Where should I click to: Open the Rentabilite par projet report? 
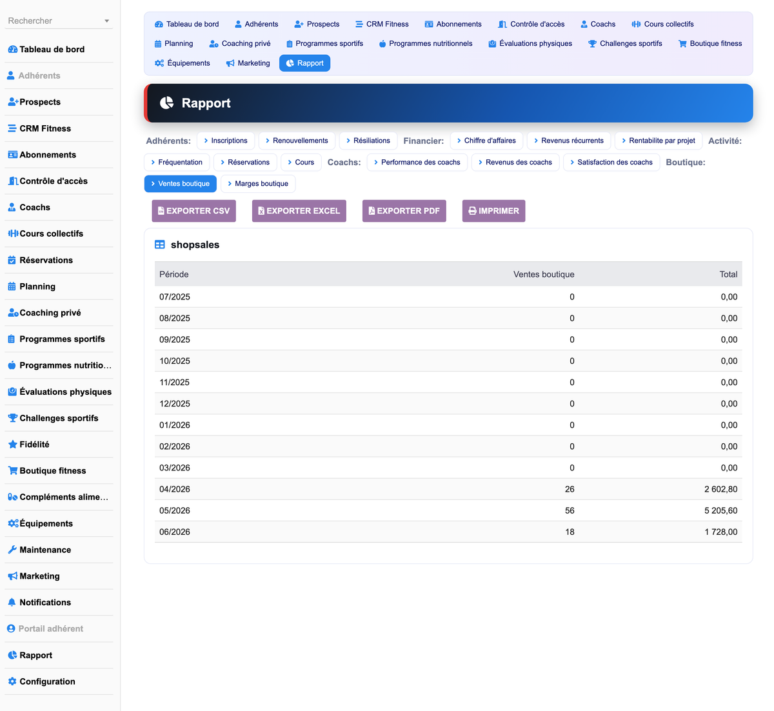pyautogui.click(x=659, y=141)
